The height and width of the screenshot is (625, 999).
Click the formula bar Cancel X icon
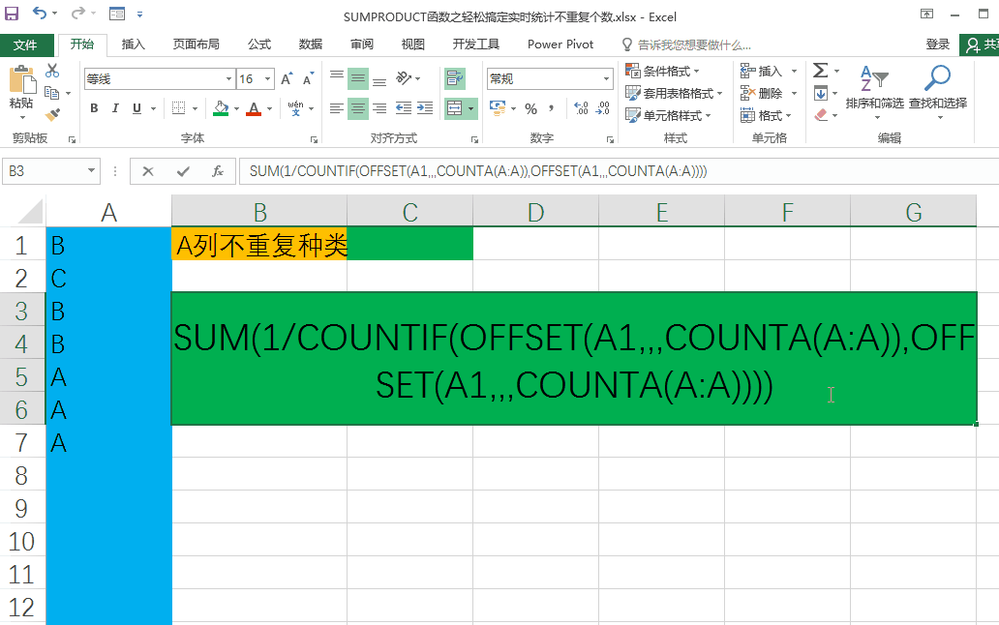(148, 171)
